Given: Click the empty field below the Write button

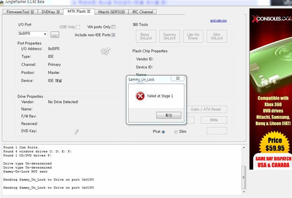Looking at the screenshot, I should [217, 131].
